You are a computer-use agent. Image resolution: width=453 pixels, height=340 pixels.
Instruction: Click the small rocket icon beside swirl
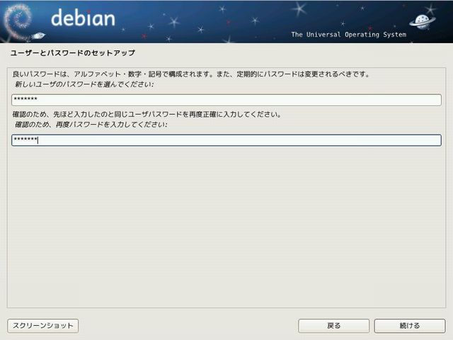(x=39, y=35)
